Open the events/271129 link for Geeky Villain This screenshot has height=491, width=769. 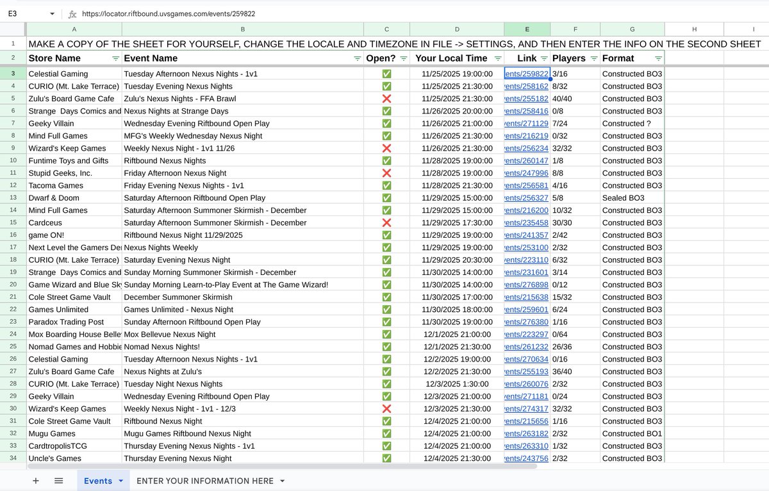(x=527, y=123)
